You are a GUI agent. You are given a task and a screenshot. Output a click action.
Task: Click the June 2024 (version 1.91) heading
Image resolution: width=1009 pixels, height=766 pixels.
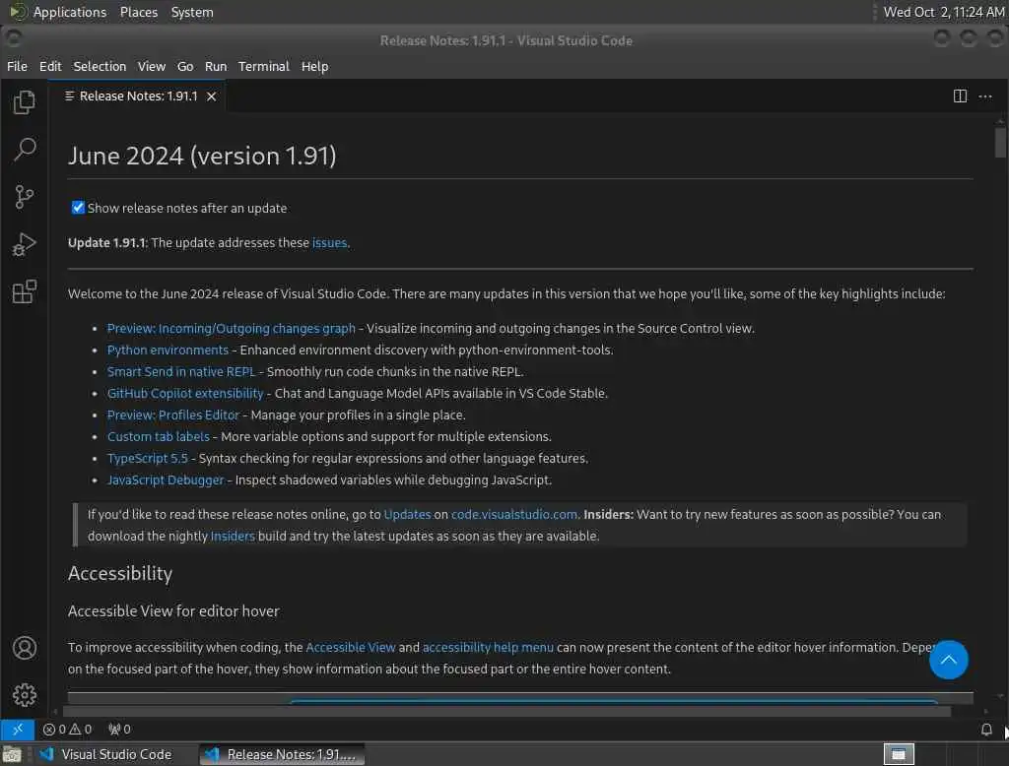click(202, 157)
